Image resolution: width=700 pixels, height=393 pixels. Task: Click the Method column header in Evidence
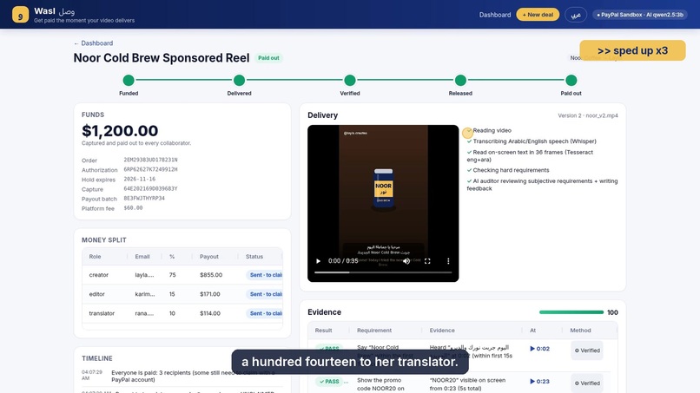tap(580, 330)
